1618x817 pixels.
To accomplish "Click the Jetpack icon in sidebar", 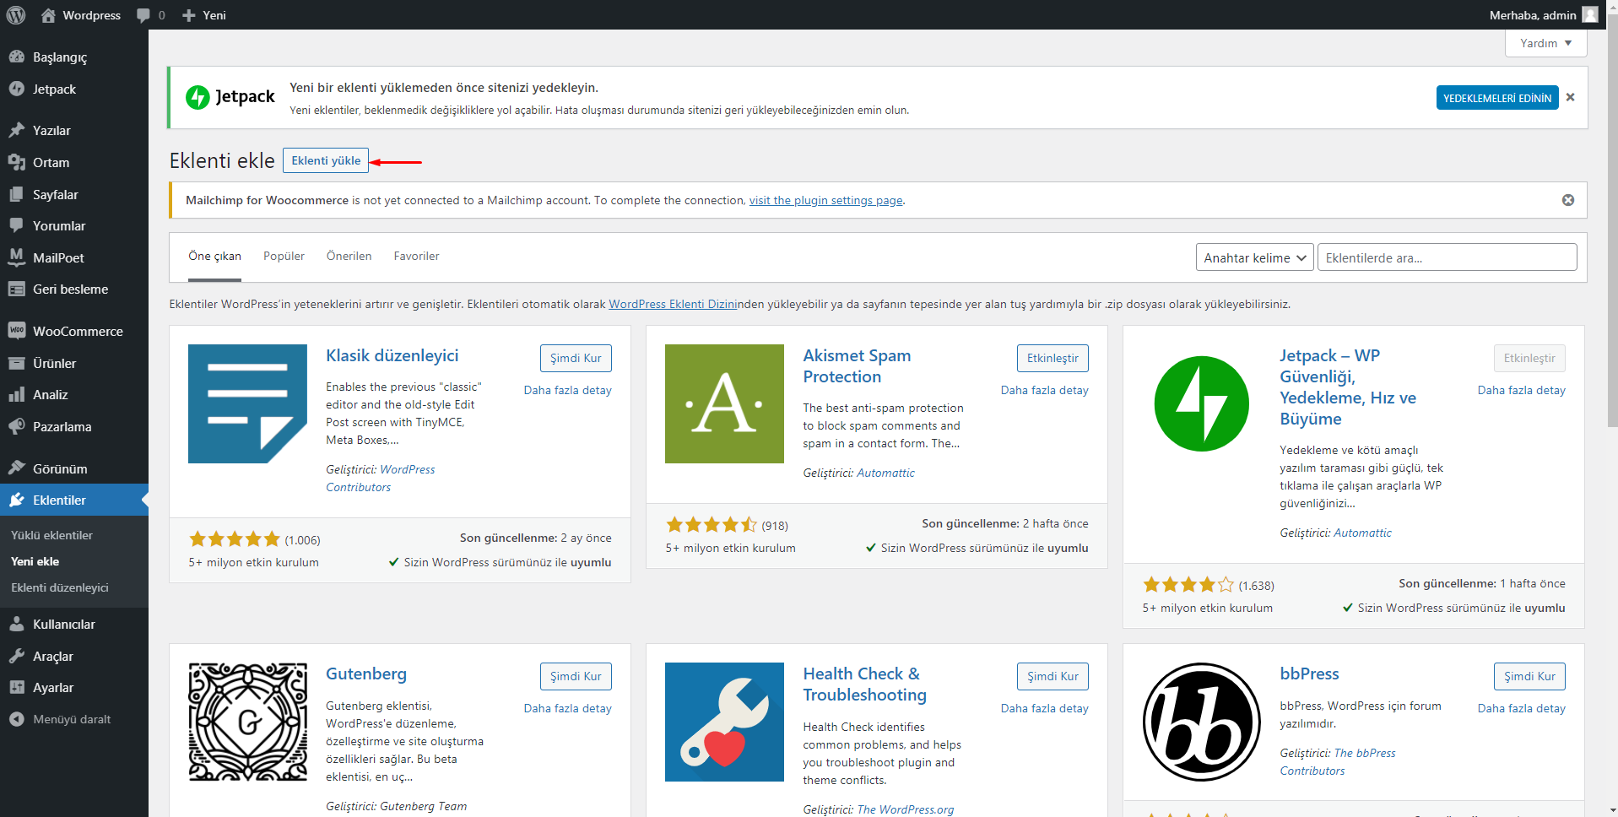I will pyautogui.click(x=16, y=89).
